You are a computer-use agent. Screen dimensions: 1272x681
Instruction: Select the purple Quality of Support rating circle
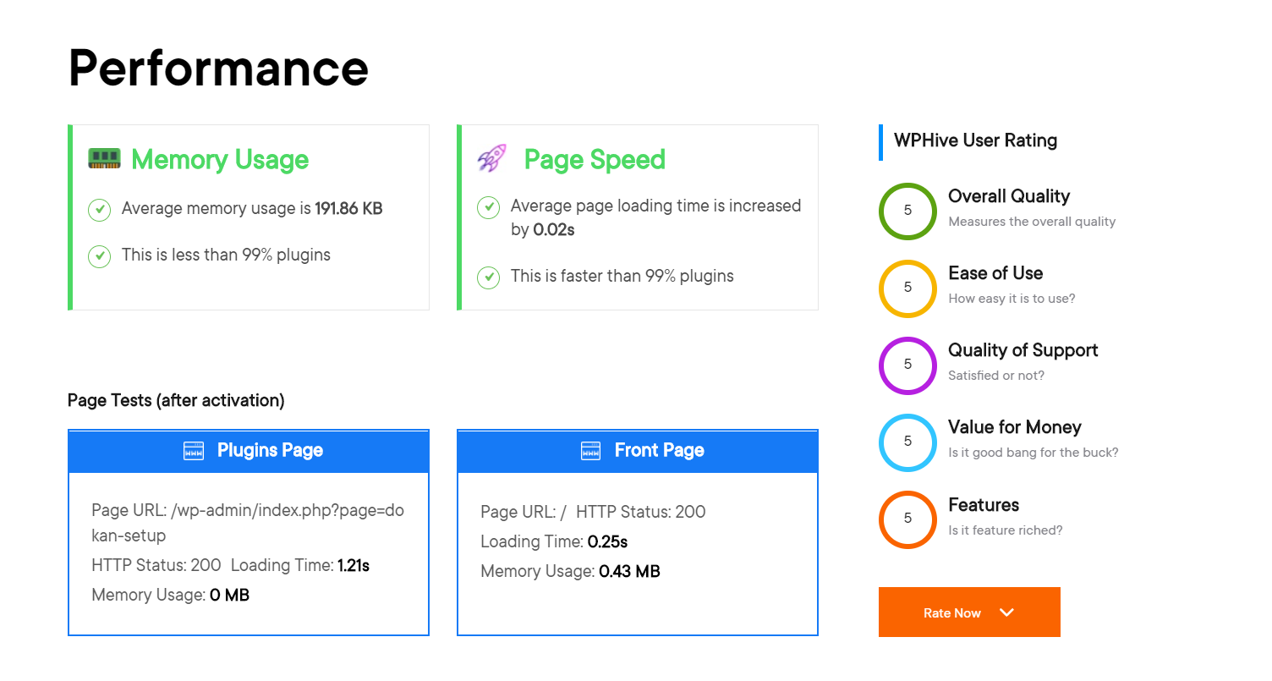click(907, 365)
